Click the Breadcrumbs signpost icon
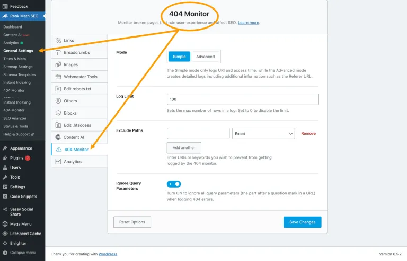 [x=58, y=52]
